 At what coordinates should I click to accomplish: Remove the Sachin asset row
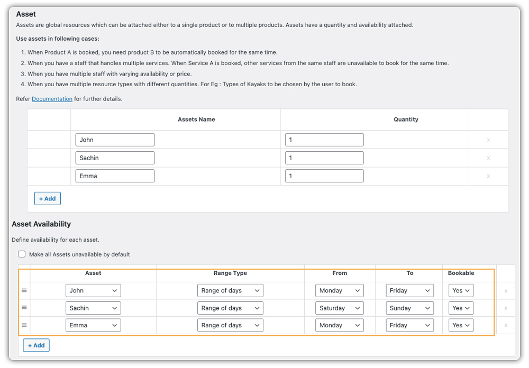[x=488, y=158]
